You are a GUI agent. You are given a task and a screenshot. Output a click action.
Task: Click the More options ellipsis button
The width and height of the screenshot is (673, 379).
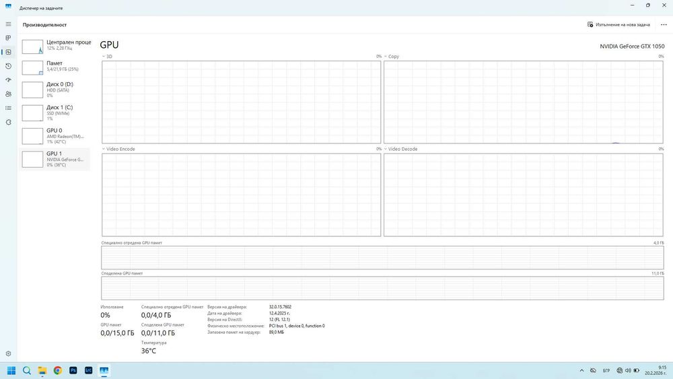coord(664,25)
